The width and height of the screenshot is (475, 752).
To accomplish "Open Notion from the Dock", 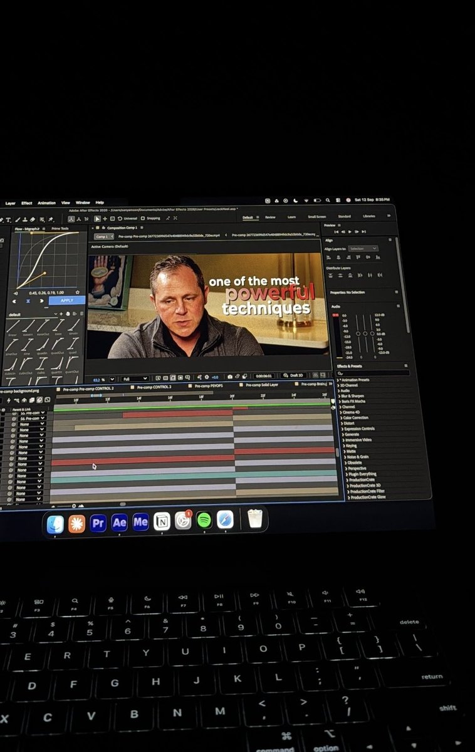I will [x=162, y=521].
